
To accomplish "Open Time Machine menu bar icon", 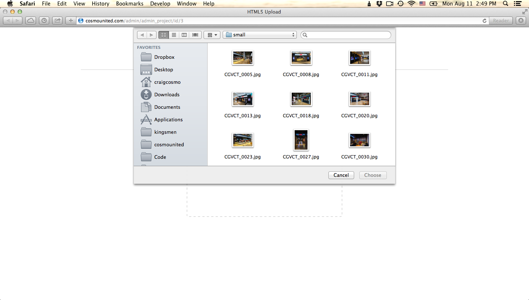I will tap(400, 4).
